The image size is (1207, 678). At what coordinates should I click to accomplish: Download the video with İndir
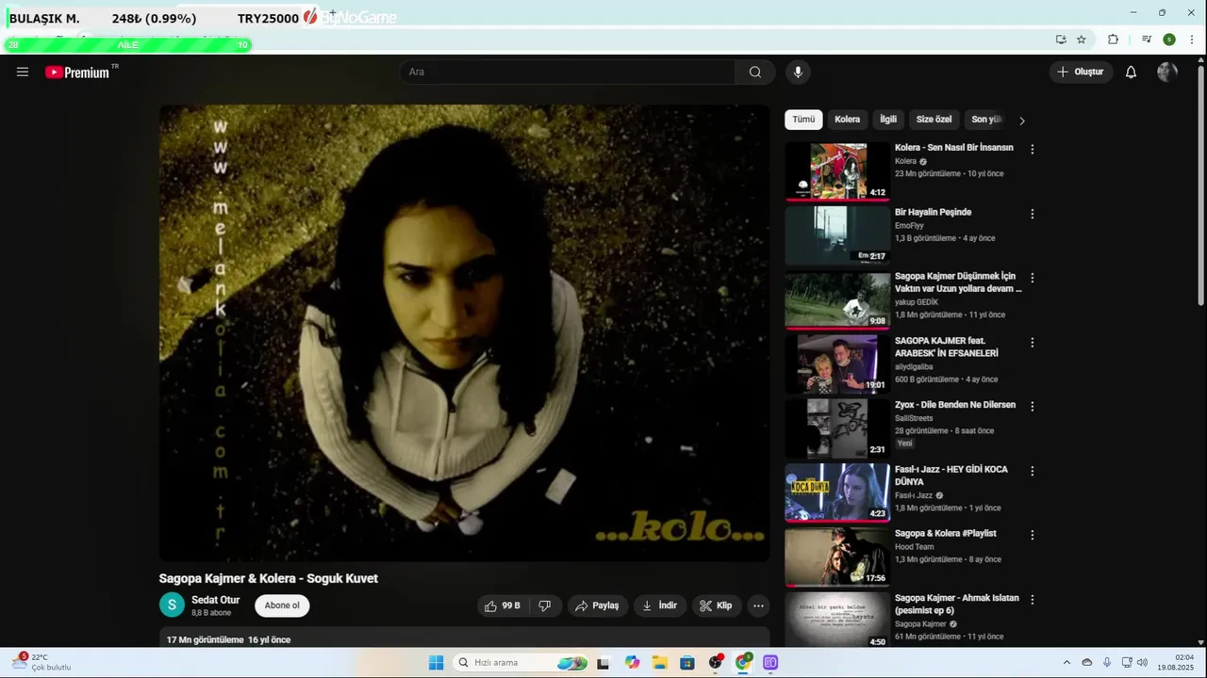[x=660, y=605]
